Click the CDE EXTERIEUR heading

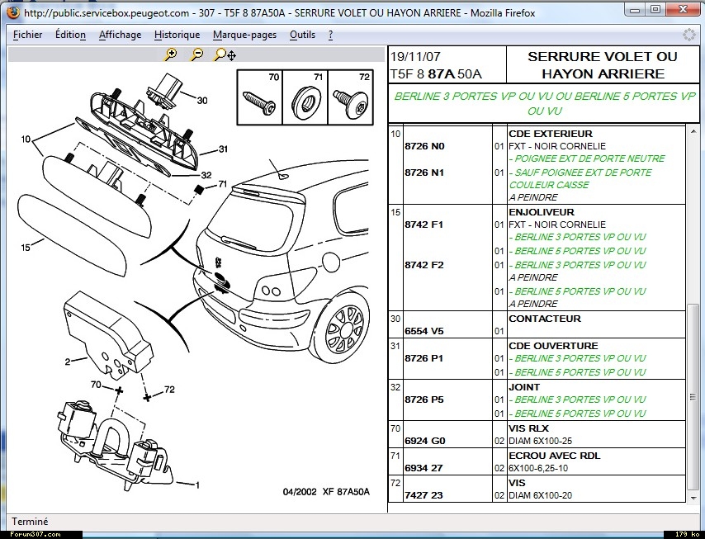551,134
